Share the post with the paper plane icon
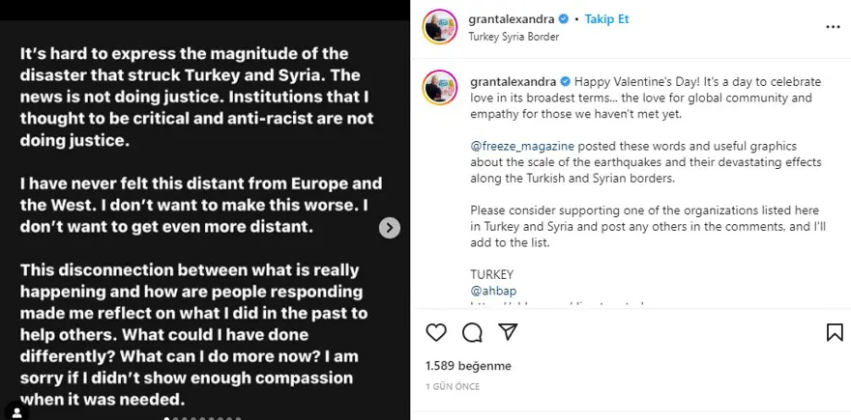Image resolution: width=851 pixels, height=420 pixels. 507,332
